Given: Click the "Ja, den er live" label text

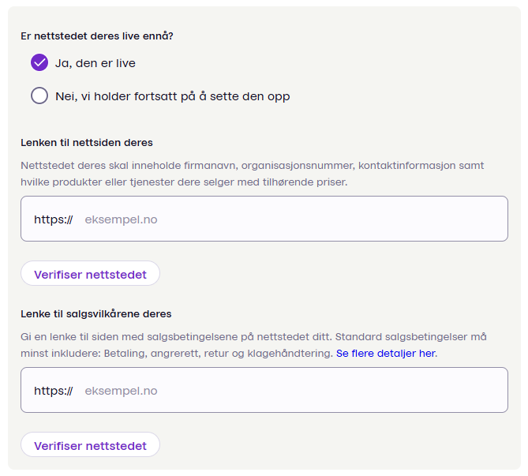Looking at the screenshot, I should coord(95,63).
